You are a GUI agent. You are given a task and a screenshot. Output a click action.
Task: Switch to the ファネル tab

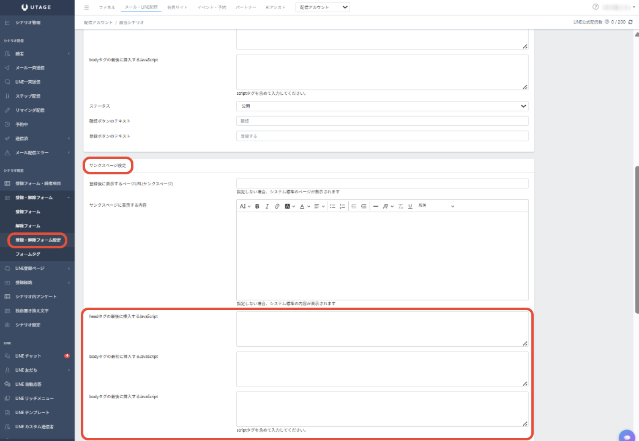[106, 7]
